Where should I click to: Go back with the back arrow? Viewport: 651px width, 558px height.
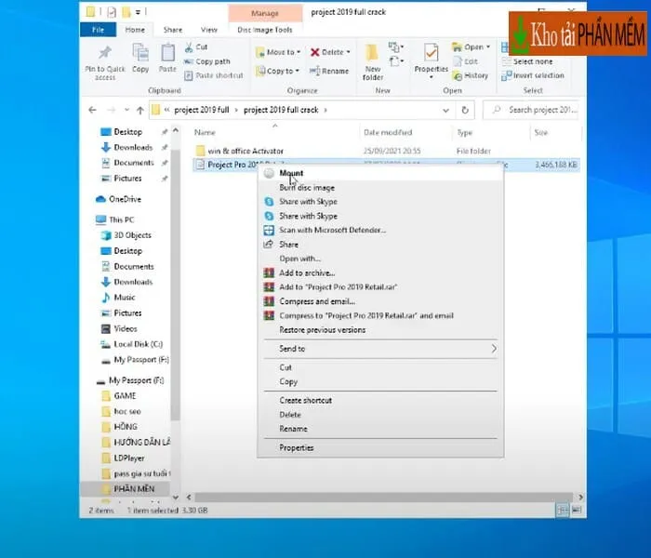(93, 110)
